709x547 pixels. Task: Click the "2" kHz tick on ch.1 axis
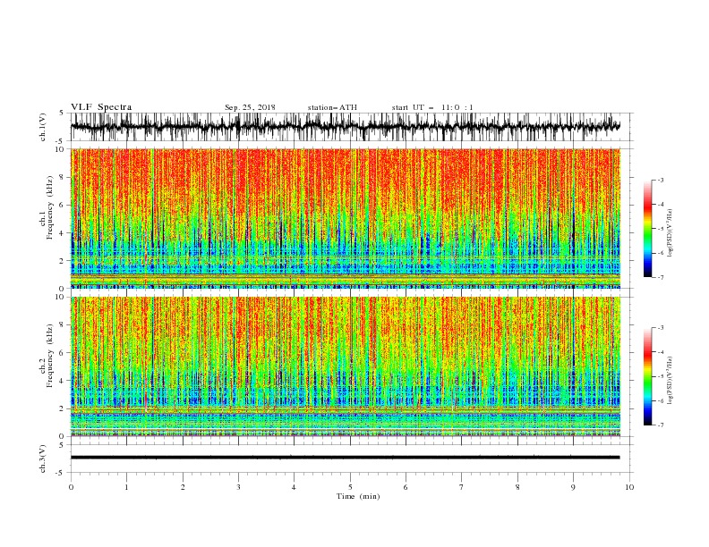coord(62,260)
